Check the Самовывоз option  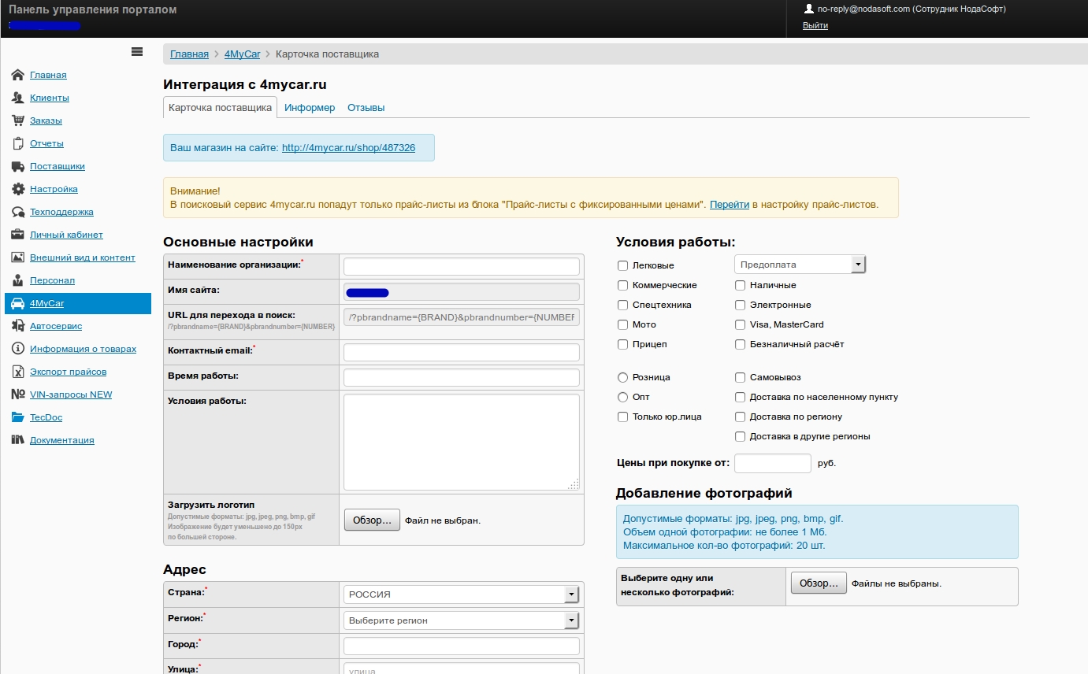point(740,377)
